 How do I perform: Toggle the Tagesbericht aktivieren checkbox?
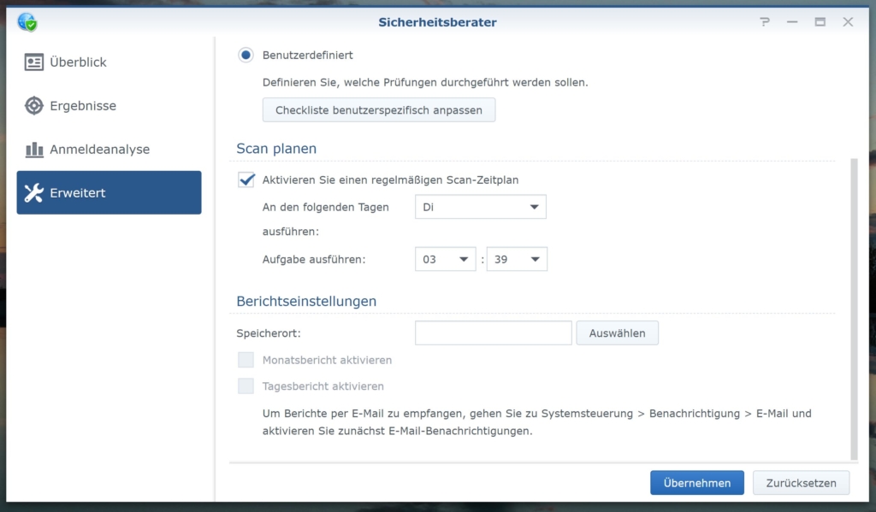click(246, 386)
